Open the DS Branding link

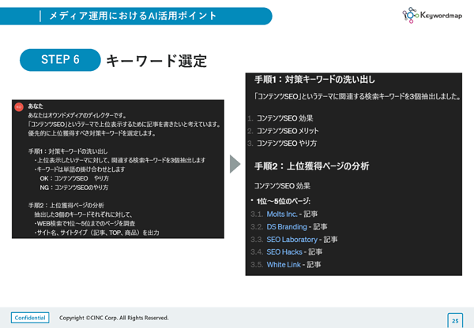point(287,227)
